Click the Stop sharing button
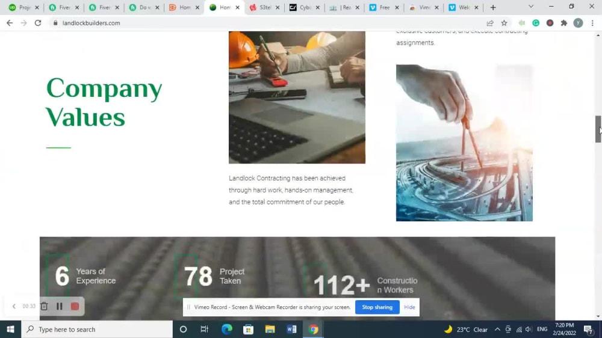 pos(377,307)
